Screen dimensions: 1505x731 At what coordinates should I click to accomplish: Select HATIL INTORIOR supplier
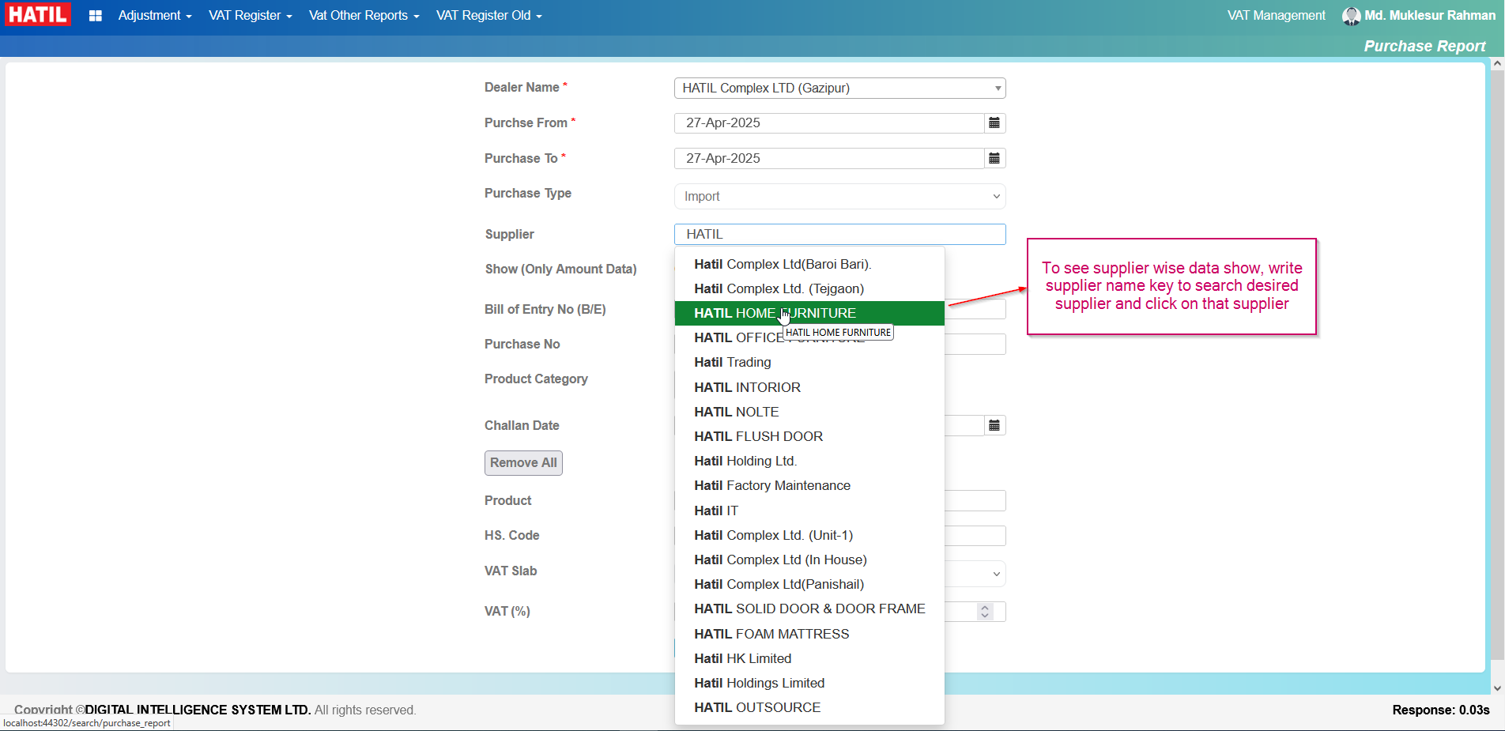(809, 388)
